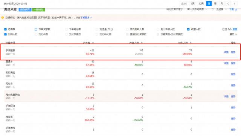The image size is (241, 139).
Task: Click the -66.67% change value
Action: [x=188, y=87]
